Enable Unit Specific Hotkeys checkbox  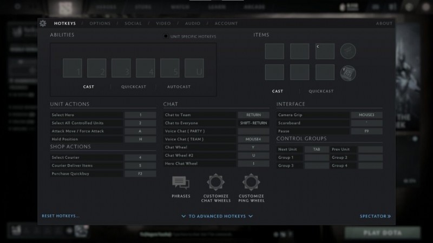click(x=166, y=37)
